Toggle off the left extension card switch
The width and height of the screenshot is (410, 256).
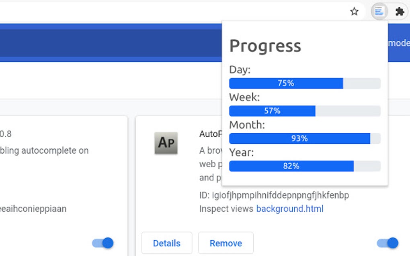point(103,243)
